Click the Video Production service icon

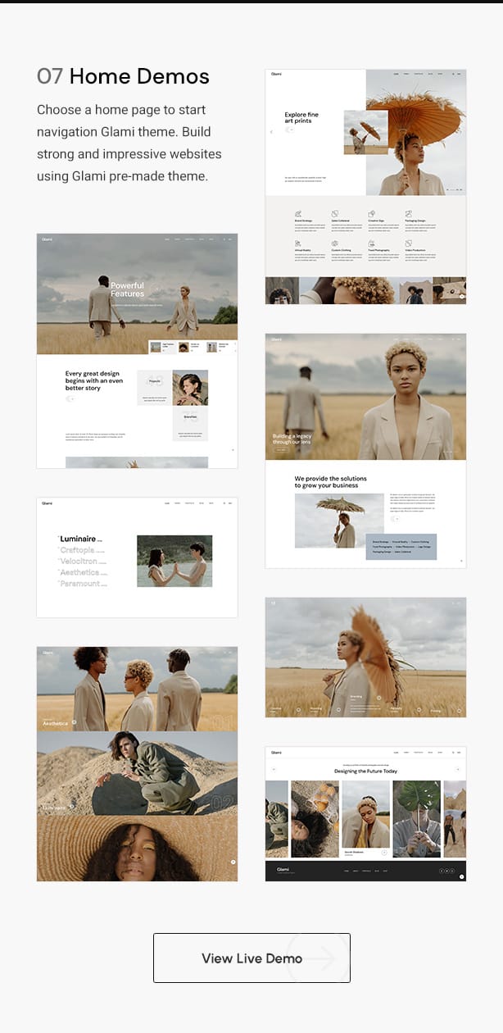click(x=408, y=243)
